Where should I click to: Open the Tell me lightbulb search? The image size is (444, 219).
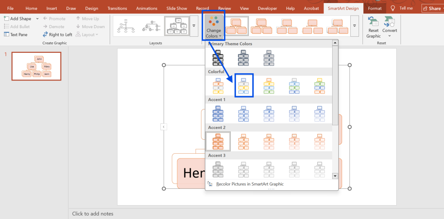point(393,8)
